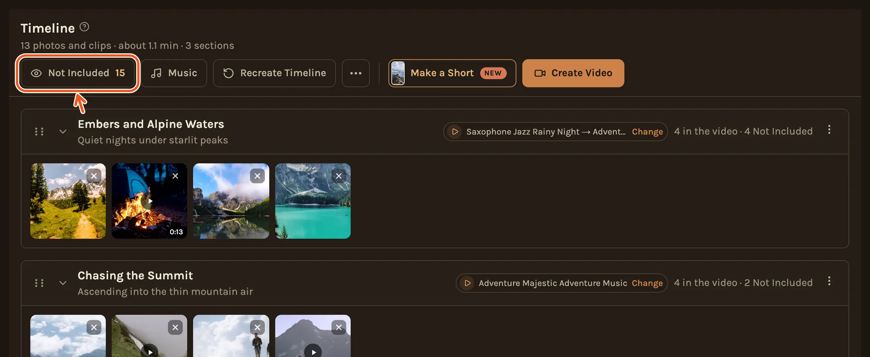
Task: Grab the Embers and Alpine Waters drag handle
Action: coord(39,132)
